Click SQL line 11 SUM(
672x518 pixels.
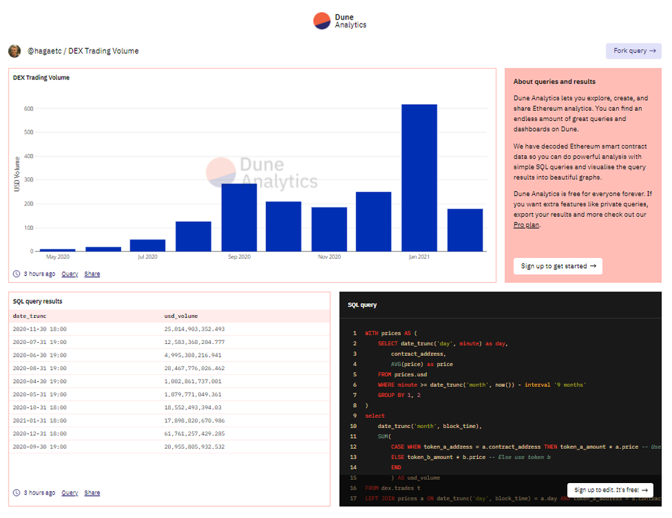pos(384,437)
